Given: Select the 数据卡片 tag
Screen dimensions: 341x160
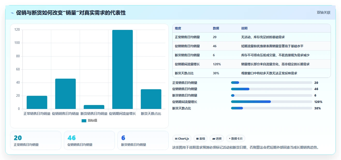Looking at the screenshot, I should pos(235,139).
